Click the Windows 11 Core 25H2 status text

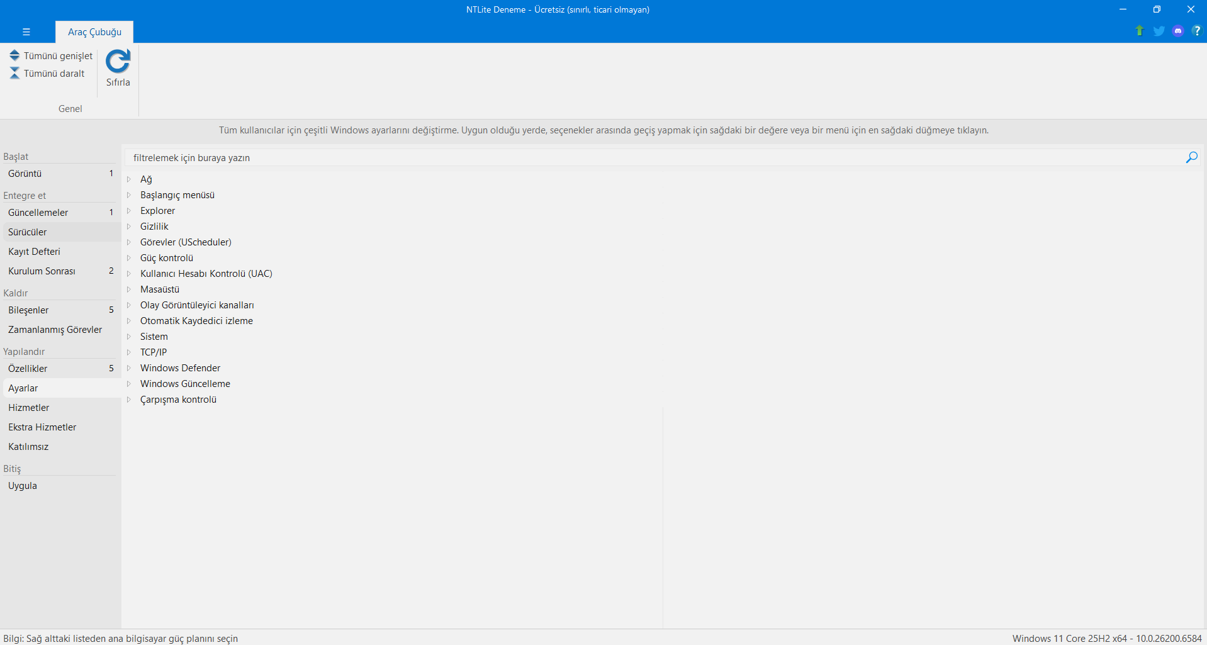pyautogui.click(x=1107, y=638)
